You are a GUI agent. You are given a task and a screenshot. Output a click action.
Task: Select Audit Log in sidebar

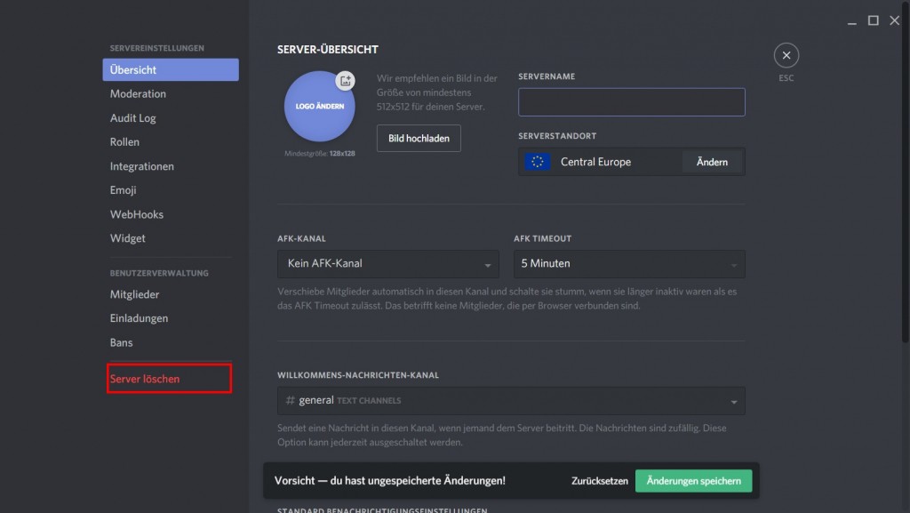132,118
